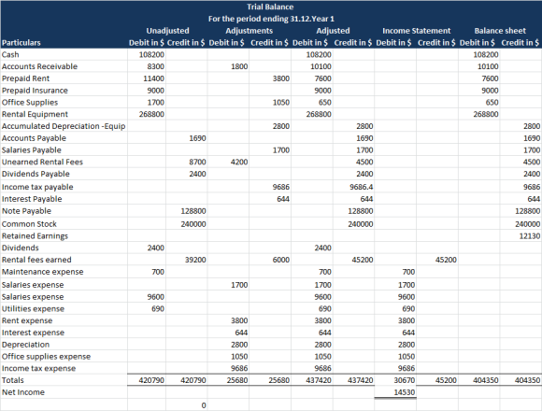Select Income Statement debit total 30670
This screenshot has height=411, width=542.
395,380
